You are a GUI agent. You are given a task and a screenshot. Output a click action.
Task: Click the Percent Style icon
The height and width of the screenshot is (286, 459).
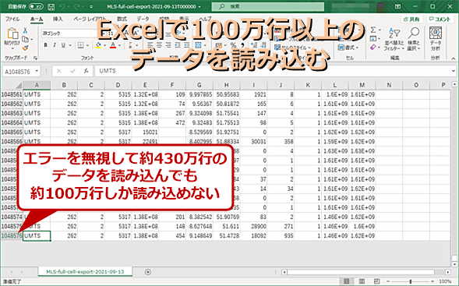(233, 45)
